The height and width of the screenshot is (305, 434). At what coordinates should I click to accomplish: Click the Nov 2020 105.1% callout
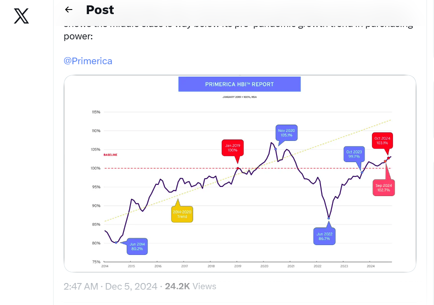[x=287, y=133]
